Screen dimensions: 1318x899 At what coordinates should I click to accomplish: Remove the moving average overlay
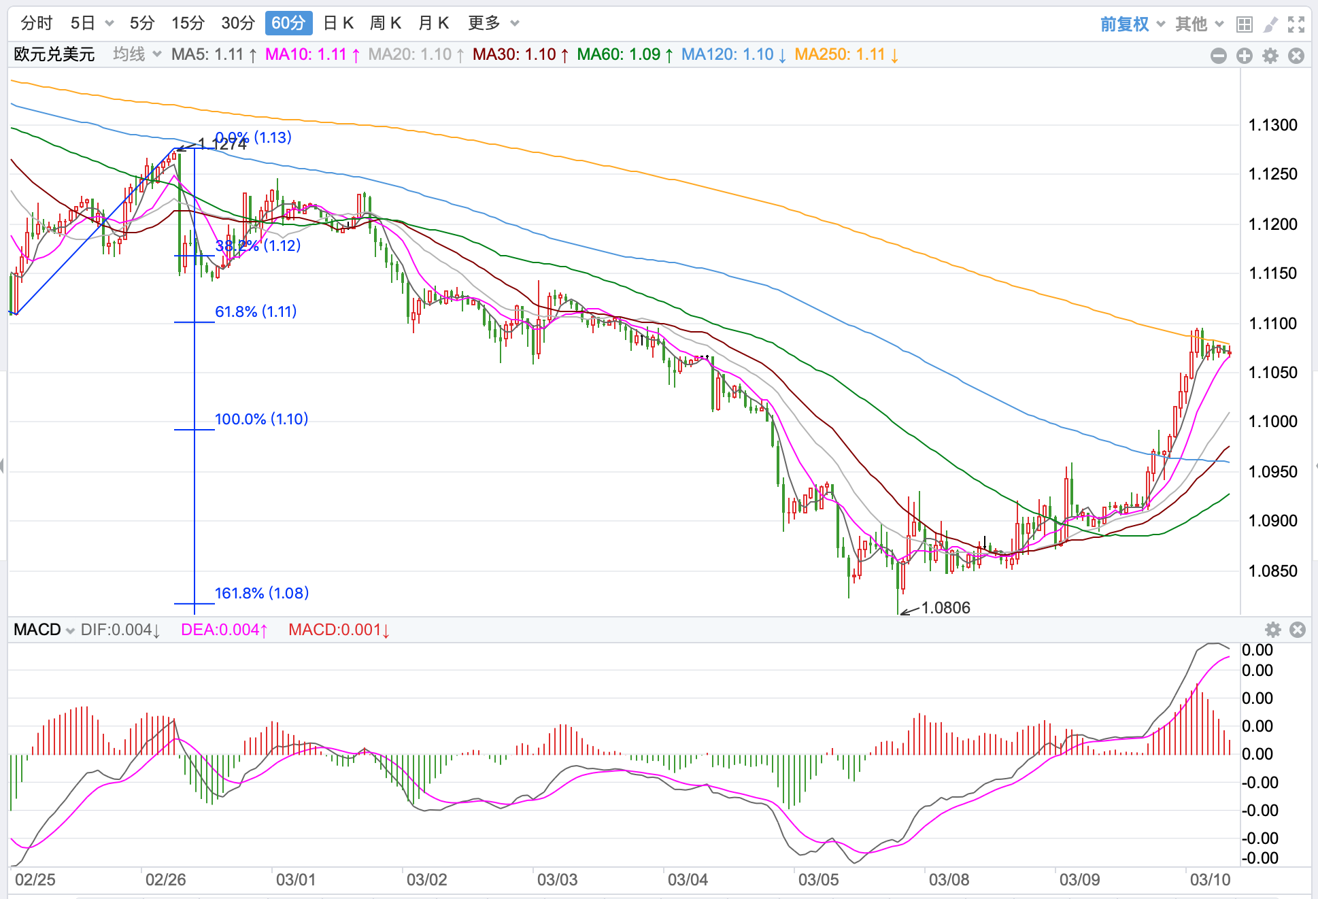[x=1296, y=56]
